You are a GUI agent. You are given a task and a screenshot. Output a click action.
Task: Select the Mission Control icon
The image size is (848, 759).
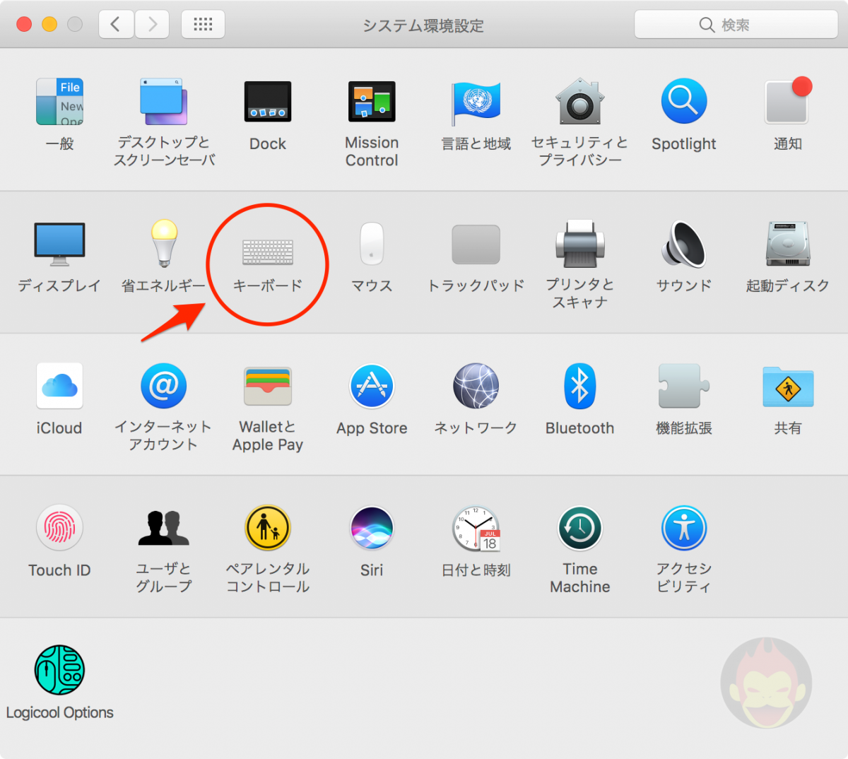(x=372, y=100)
